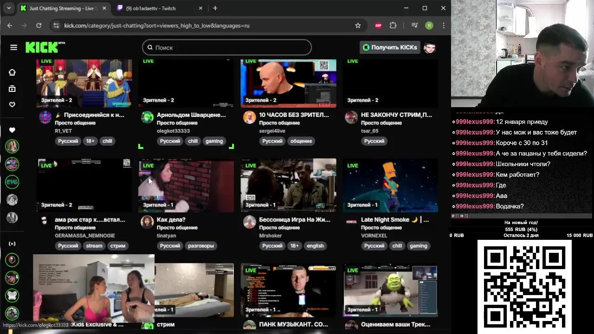This screenshot has width=594, height=334.
Task: Reload the page
Action: (39, 26)
